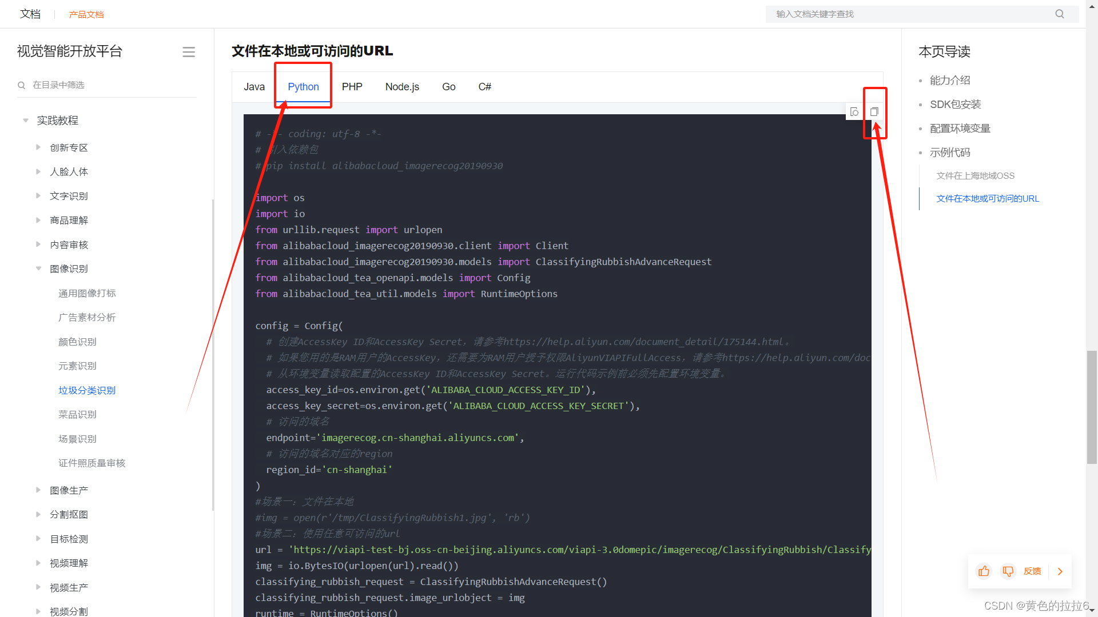This screenshot has width=1098, height=617.
Task: Expand the 文字识别 tree node
Action: coord(38,196)
